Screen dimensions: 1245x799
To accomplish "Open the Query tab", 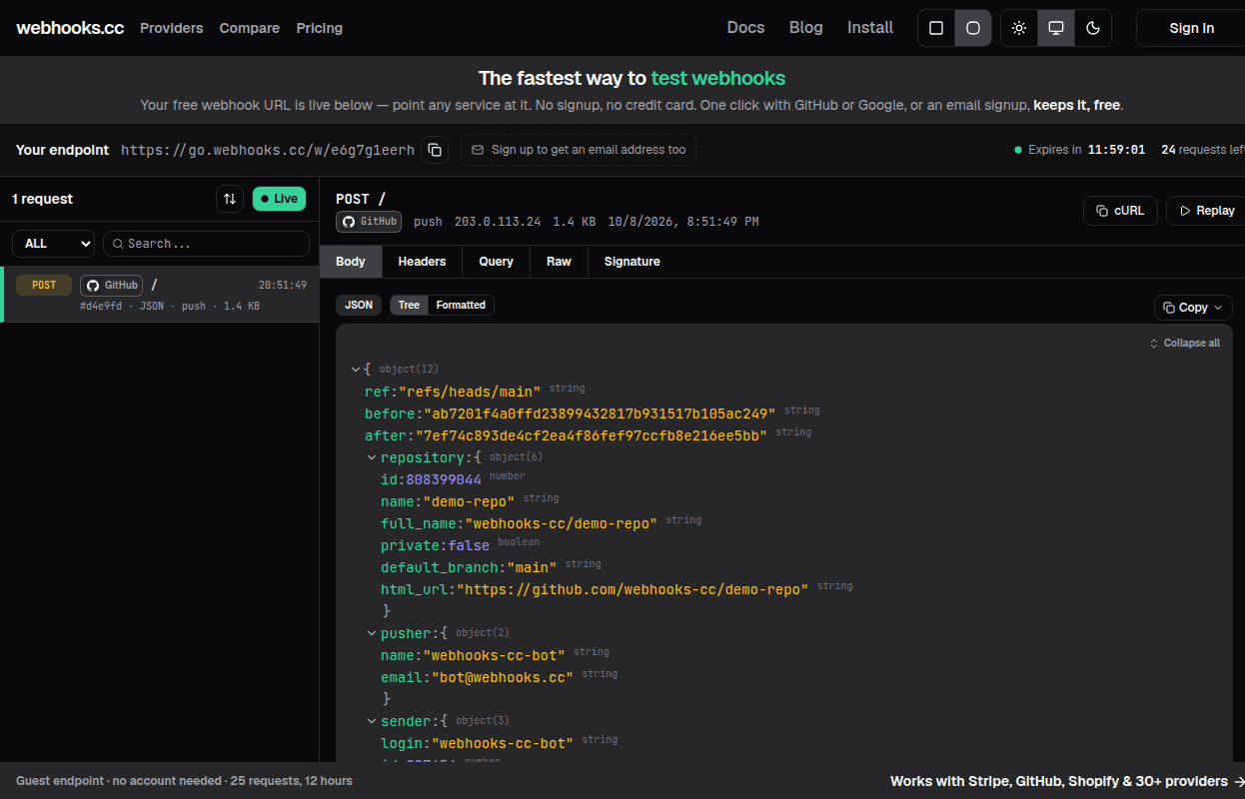I will point(496,262).
